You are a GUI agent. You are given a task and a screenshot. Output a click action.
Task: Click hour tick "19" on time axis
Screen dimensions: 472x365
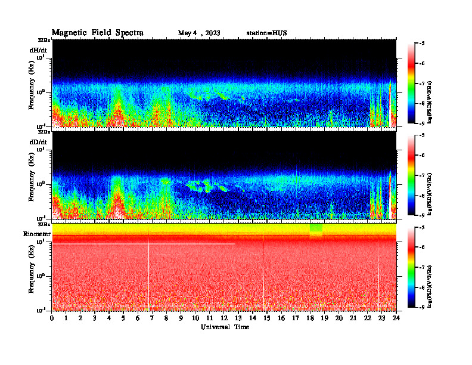[x=324, y=318]
